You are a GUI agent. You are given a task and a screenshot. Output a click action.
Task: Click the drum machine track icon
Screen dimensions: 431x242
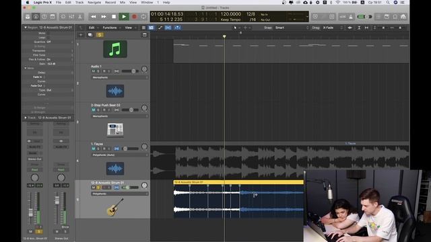[115, 130]
